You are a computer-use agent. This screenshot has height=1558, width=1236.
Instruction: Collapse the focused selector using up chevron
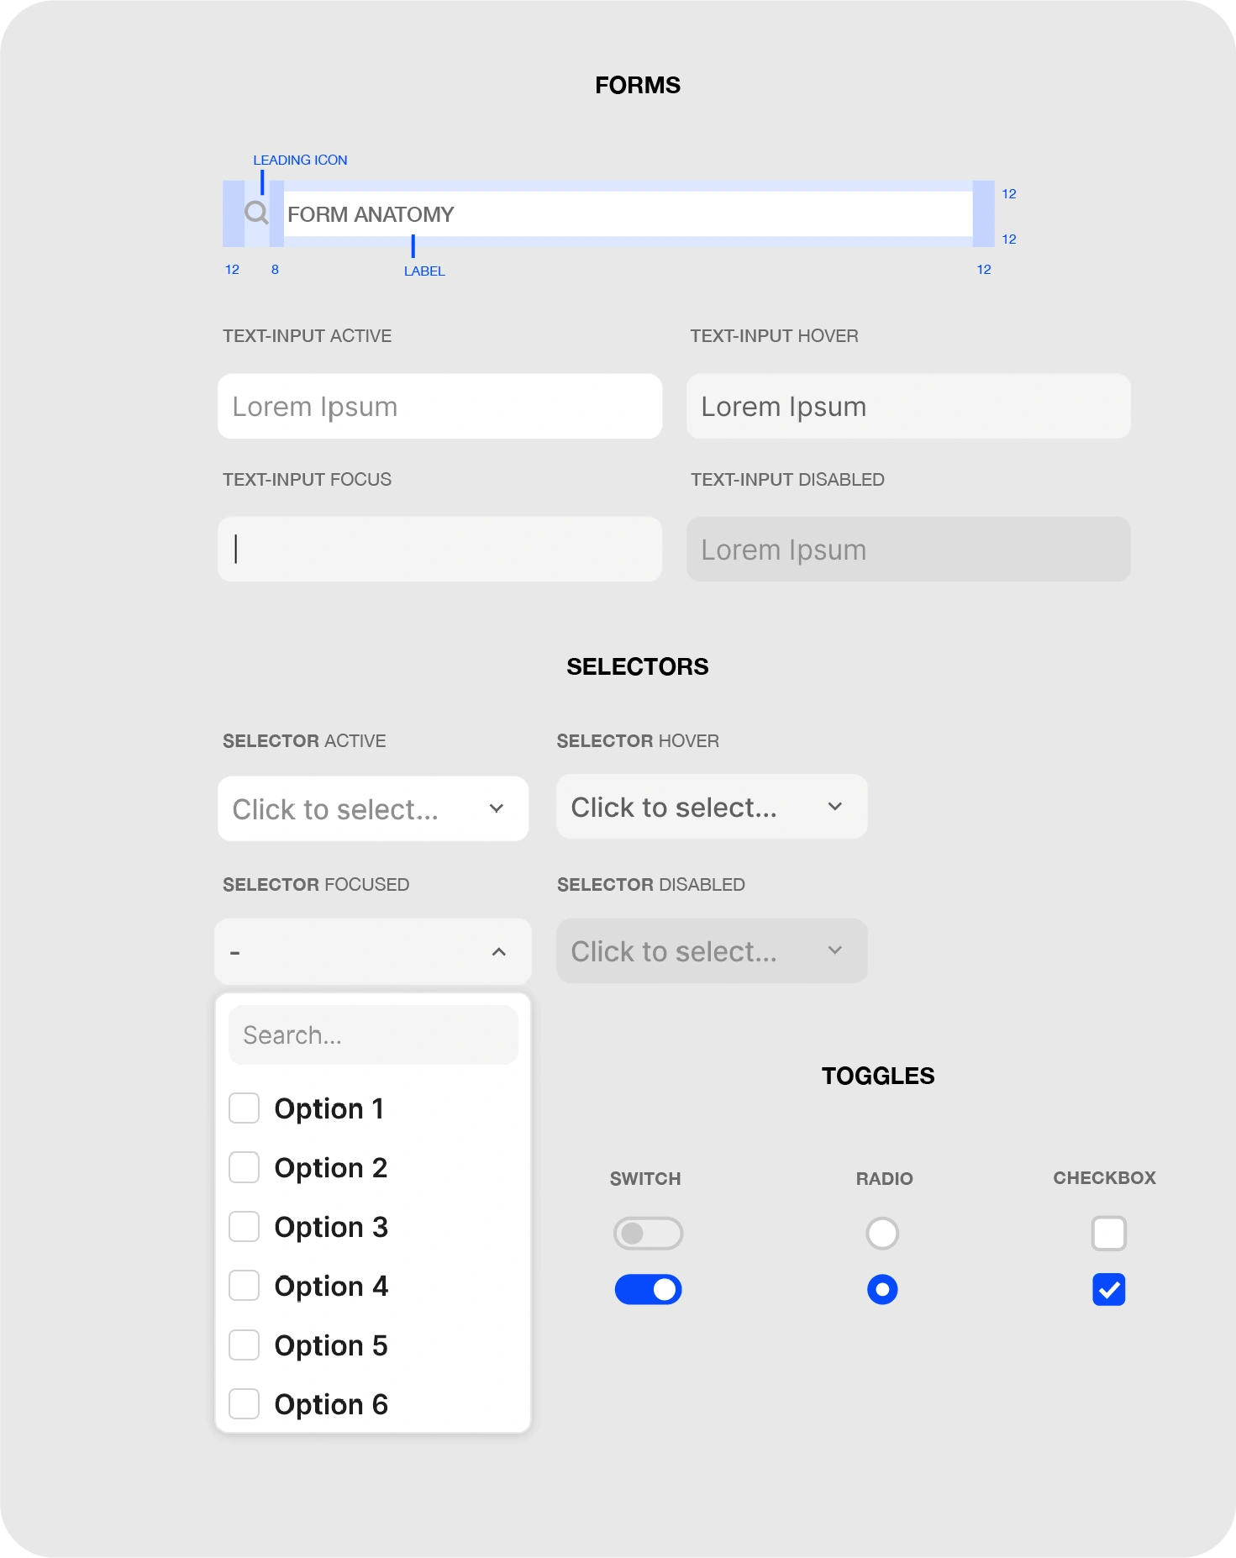coord(499,952)
